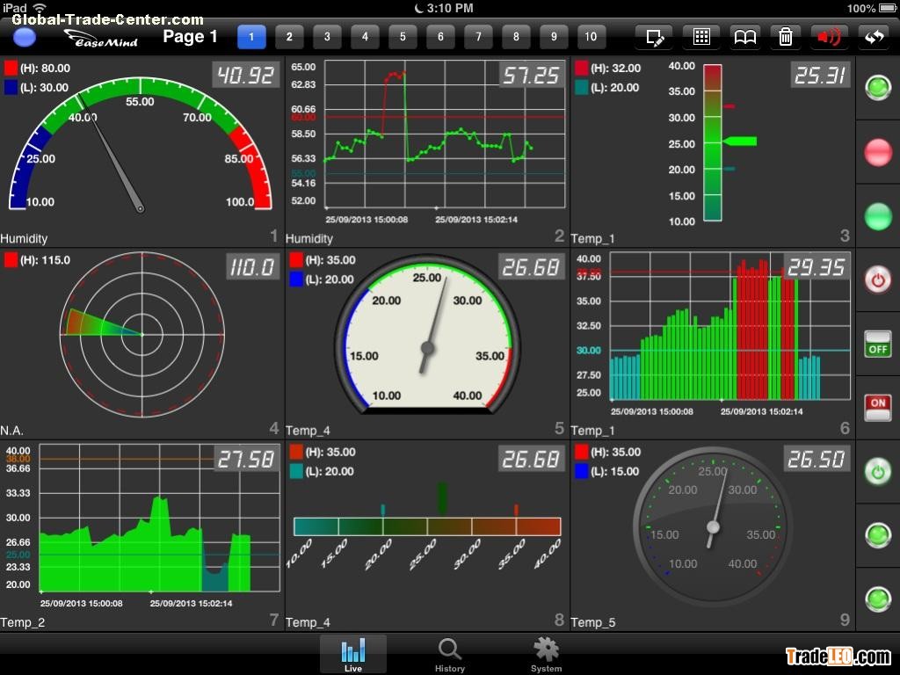This screenshot has height=675, width=900.
Task: Open the edit layout tool
Action: click(654, 37)
